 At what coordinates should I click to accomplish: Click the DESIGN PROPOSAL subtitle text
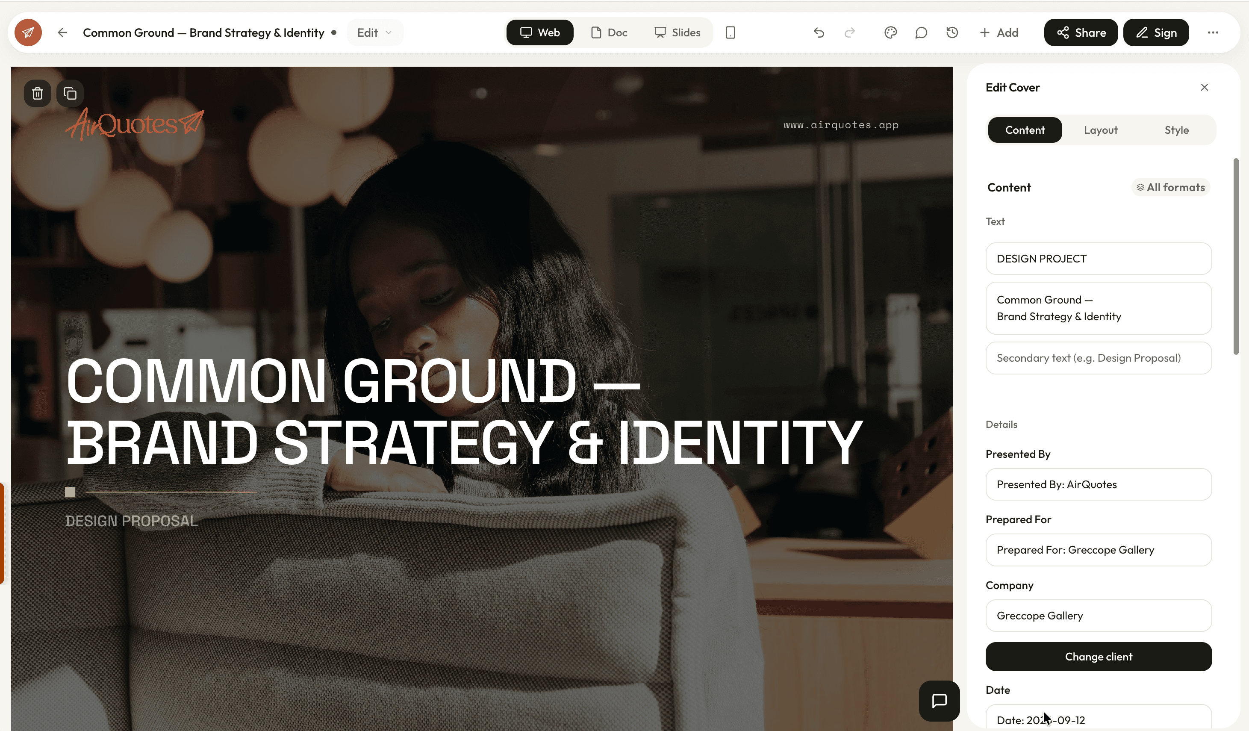coord(131,521)
